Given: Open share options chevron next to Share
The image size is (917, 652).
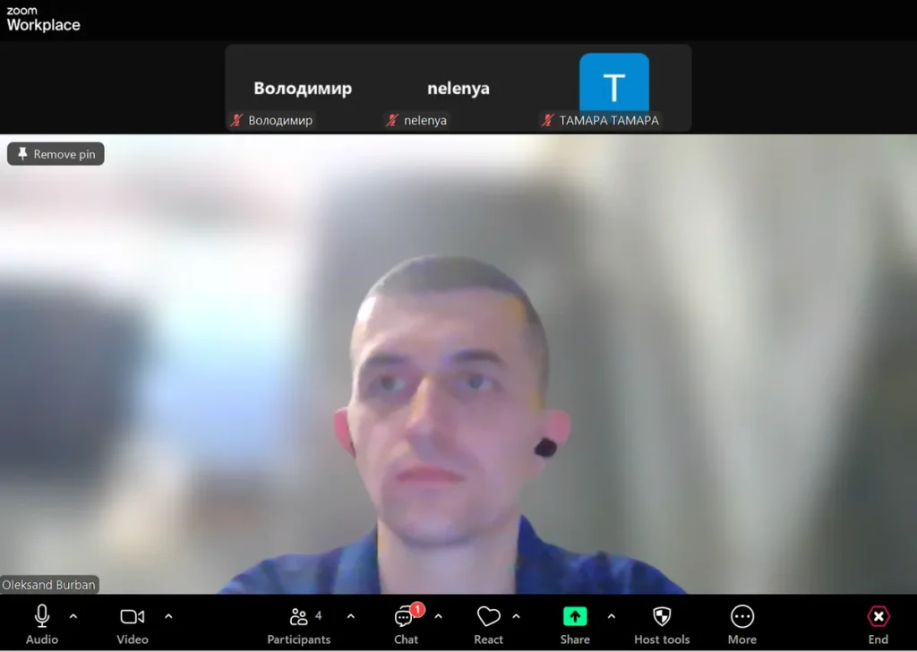Looking at the screenshot, I should [x=611, y=616].
